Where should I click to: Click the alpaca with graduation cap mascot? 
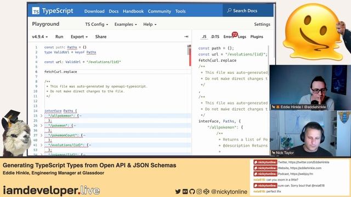(x=15, y=133)
